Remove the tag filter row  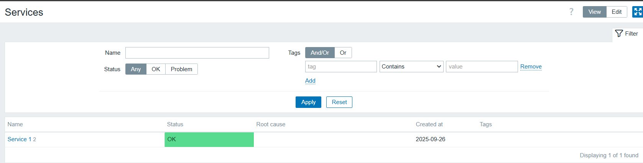[531, 67]
